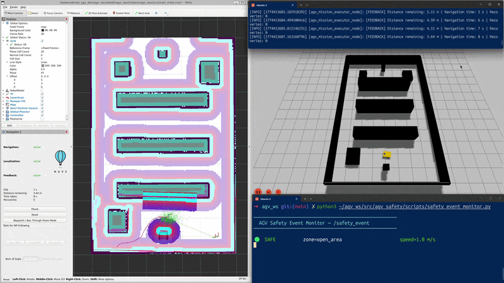The image size is (504, 283).
Task: Activate the Nav2 Goal tool
Action: pos(142,13)
